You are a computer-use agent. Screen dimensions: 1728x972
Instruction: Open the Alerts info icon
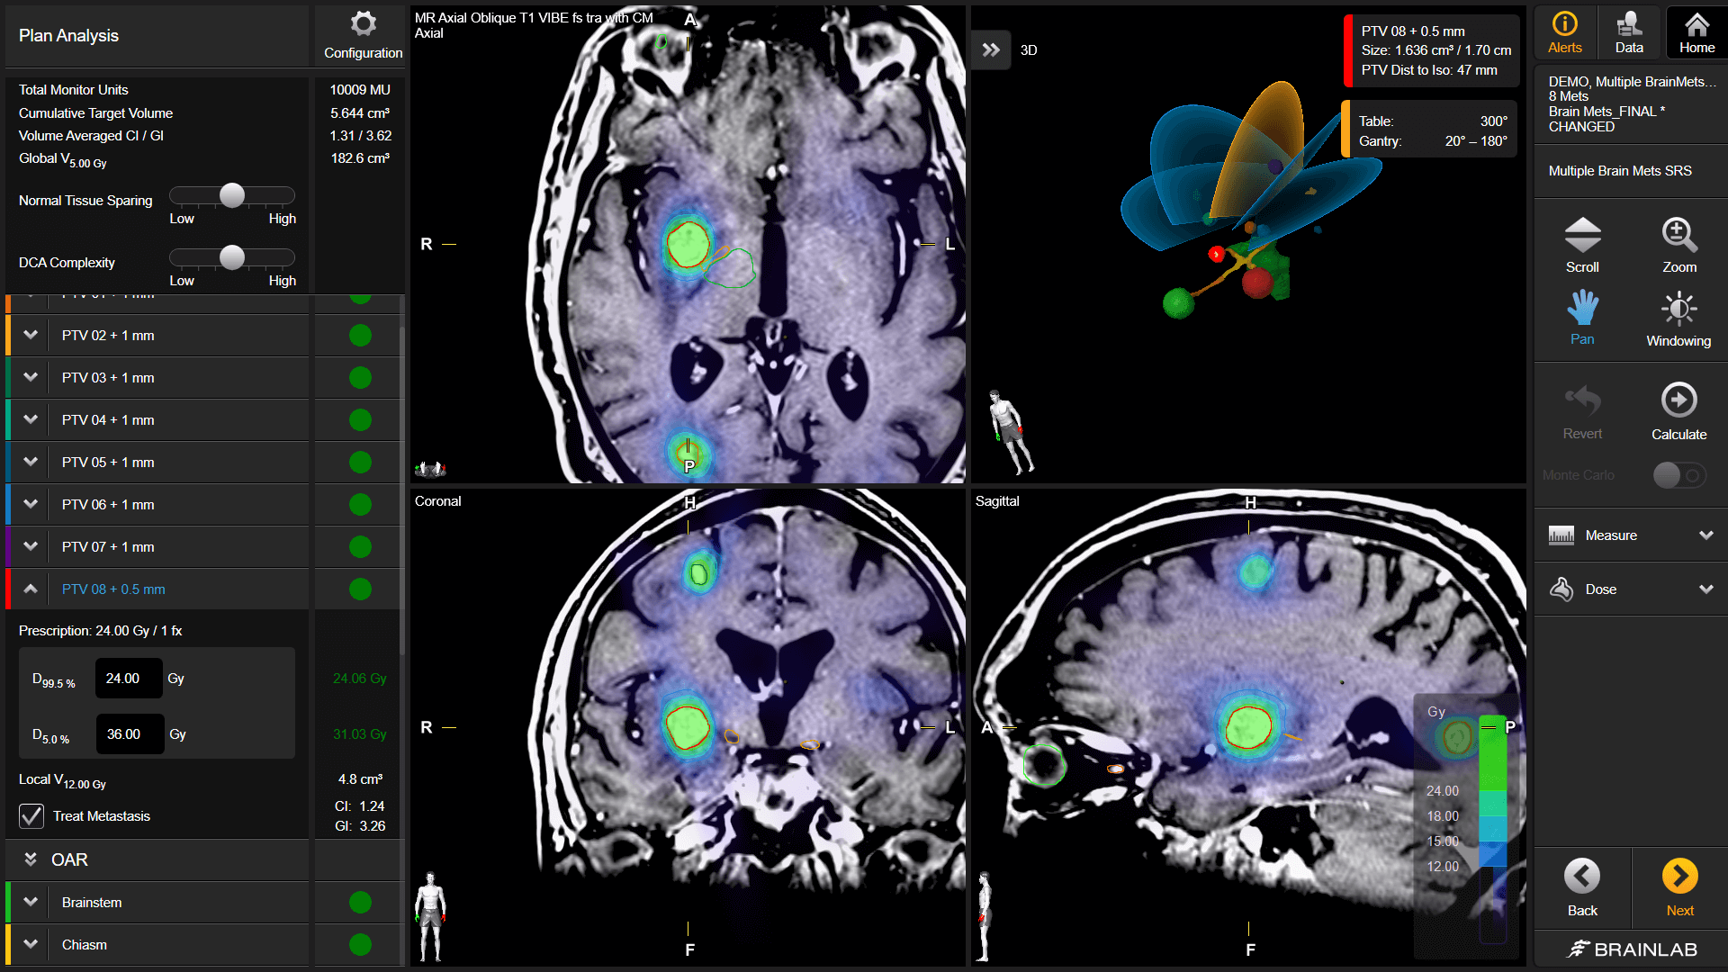1565,23
